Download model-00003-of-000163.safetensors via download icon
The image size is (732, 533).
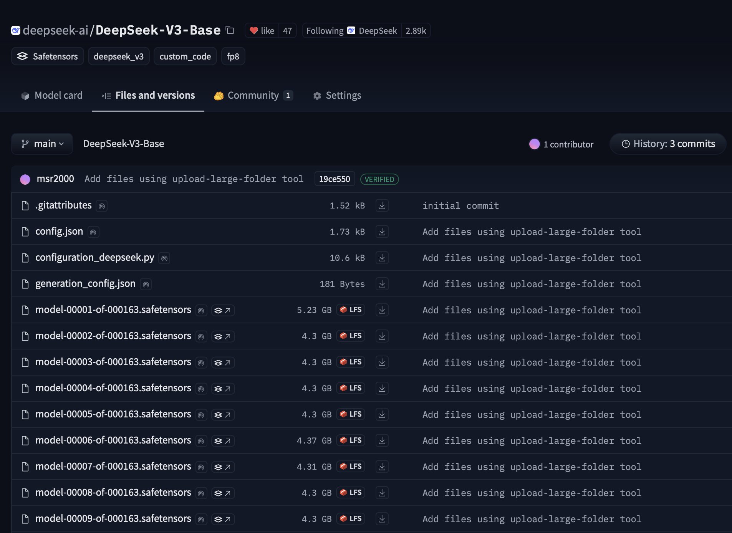click(382, 362)
